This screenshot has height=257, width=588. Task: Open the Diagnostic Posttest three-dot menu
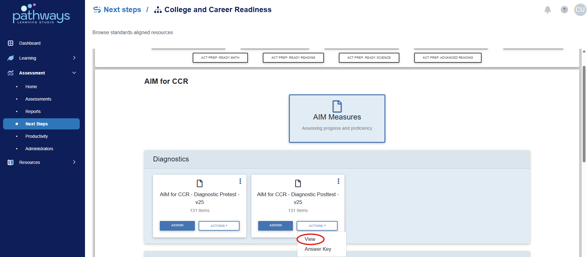click(x=339, y=181)
